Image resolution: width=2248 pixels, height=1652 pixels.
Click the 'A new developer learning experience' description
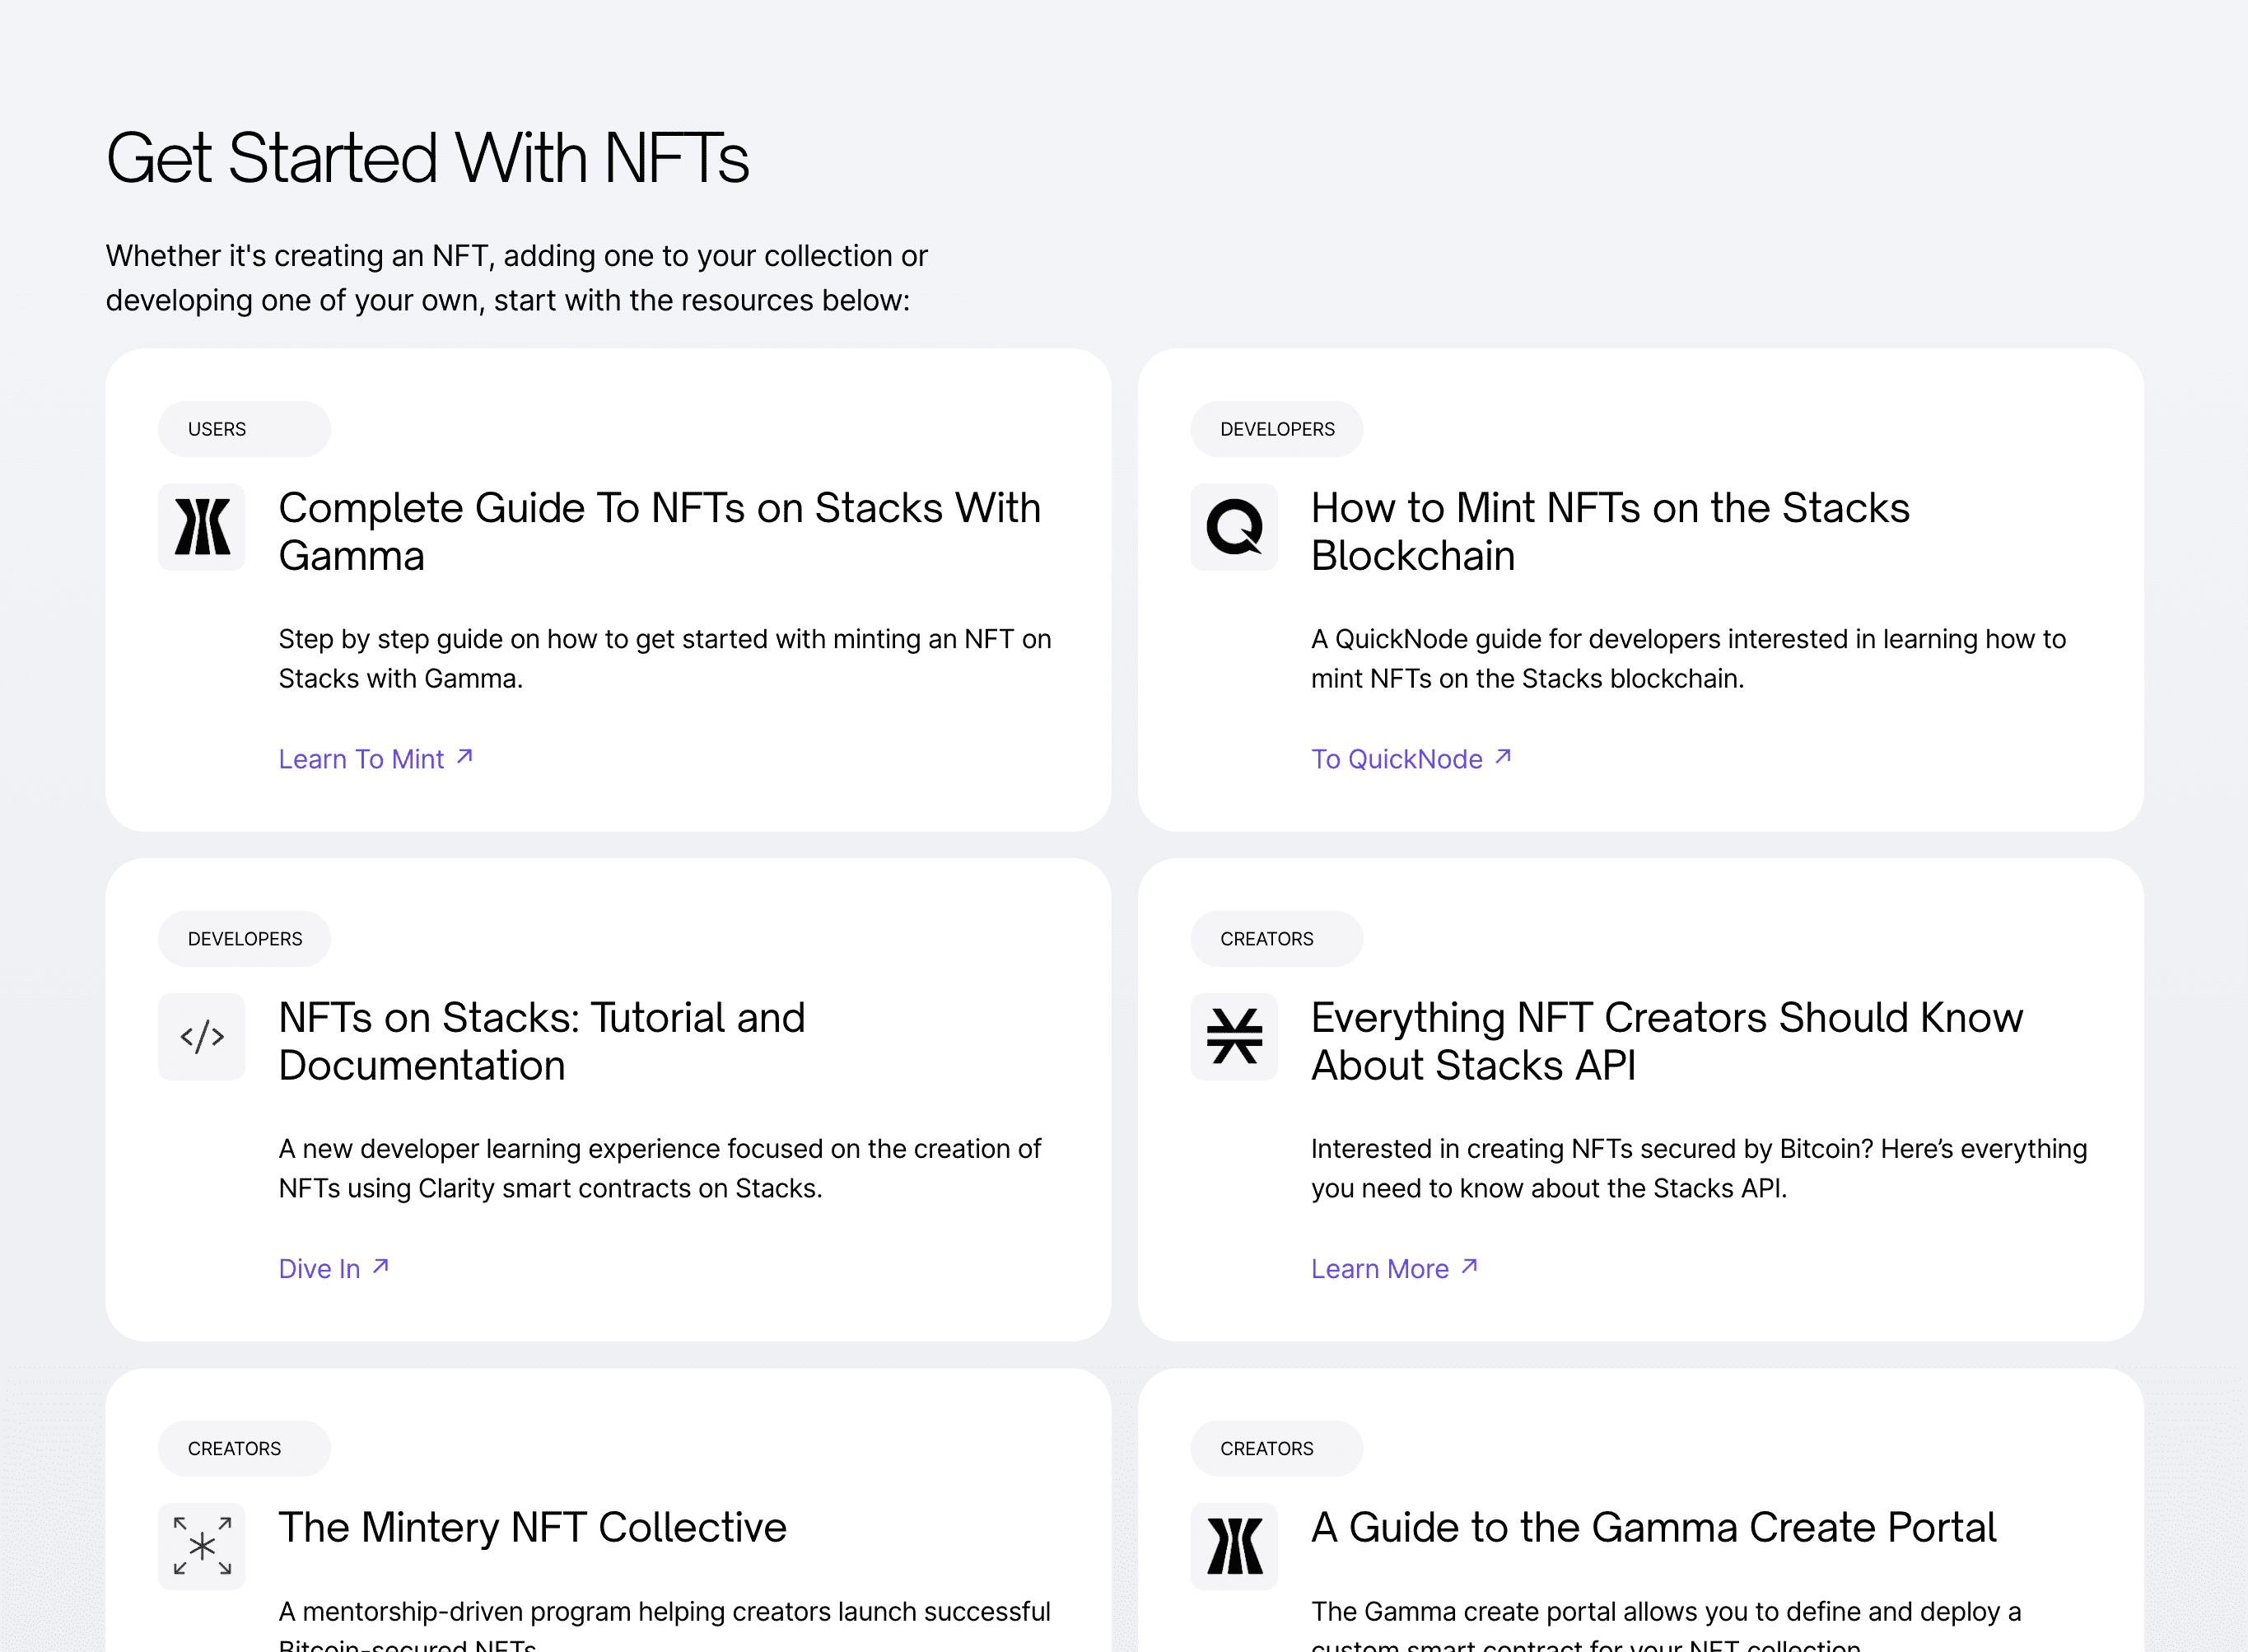tap(660, 1169)
